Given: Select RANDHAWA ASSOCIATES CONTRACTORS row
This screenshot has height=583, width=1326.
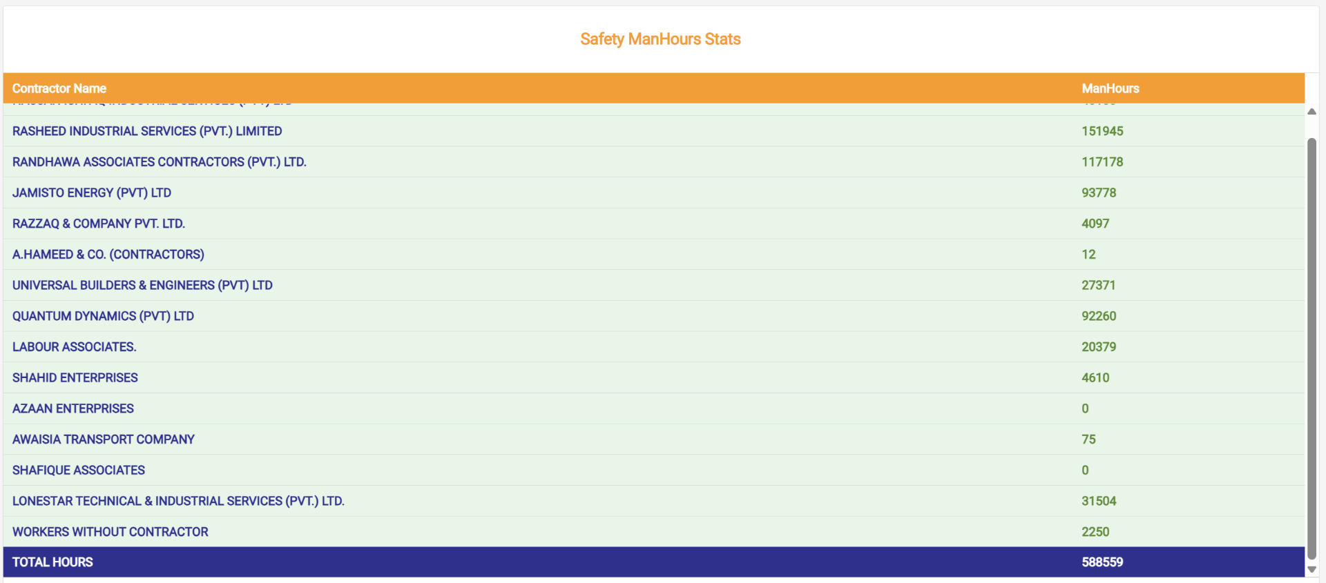Looking at the screenshot, I should 159,162.
